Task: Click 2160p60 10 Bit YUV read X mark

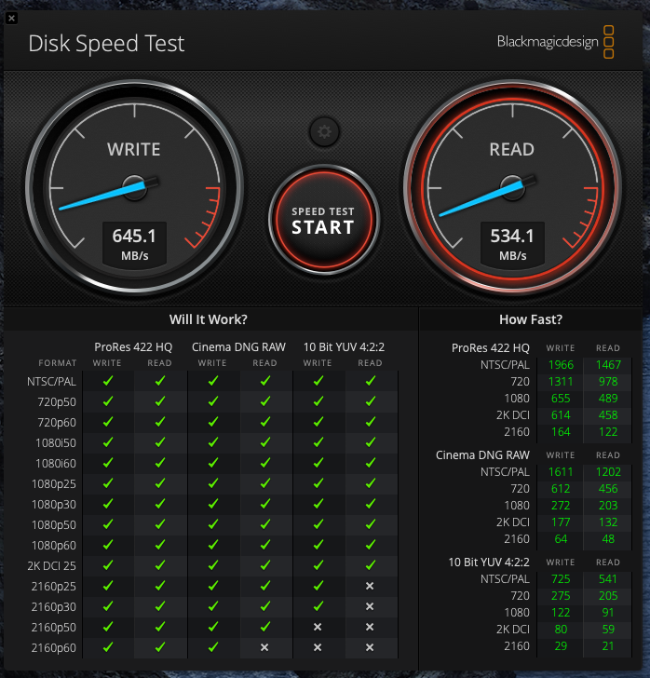Action: (370, 647)
